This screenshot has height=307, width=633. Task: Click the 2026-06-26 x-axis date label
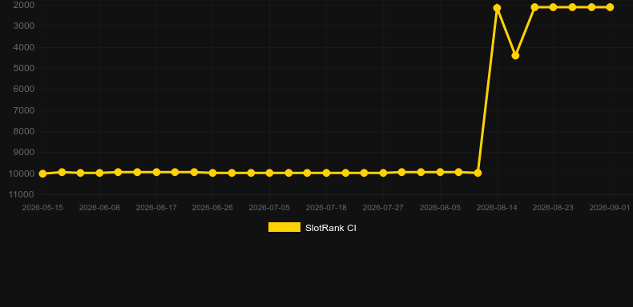(x=212, y=208)
